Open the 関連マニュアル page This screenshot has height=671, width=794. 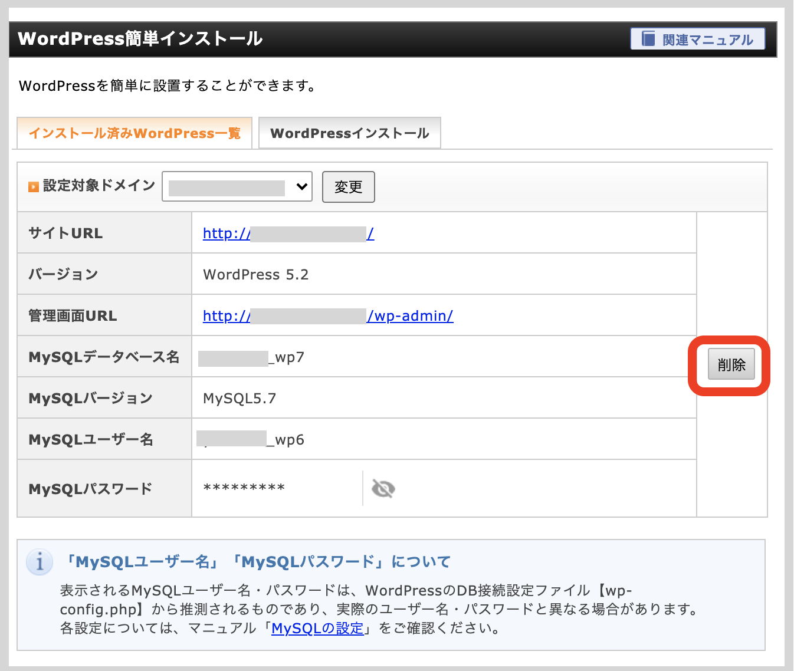pyautogui.click(x=697, y=39)
